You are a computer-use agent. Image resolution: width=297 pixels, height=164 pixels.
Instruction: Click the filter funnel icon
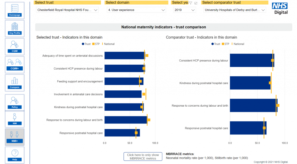tap(191, 3)
